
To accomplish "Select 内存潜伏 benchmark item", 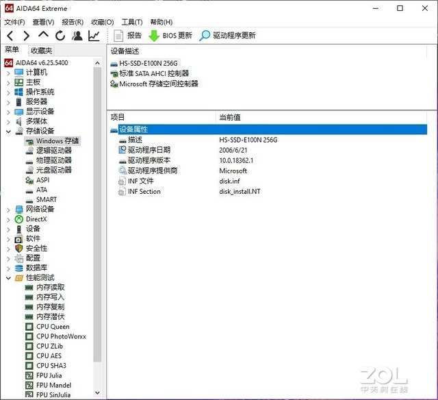I will tap(45, 317).
